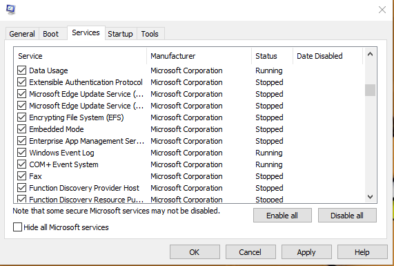Close the System Configuration dialog
394x266 pixels.
tap(382, 10)
